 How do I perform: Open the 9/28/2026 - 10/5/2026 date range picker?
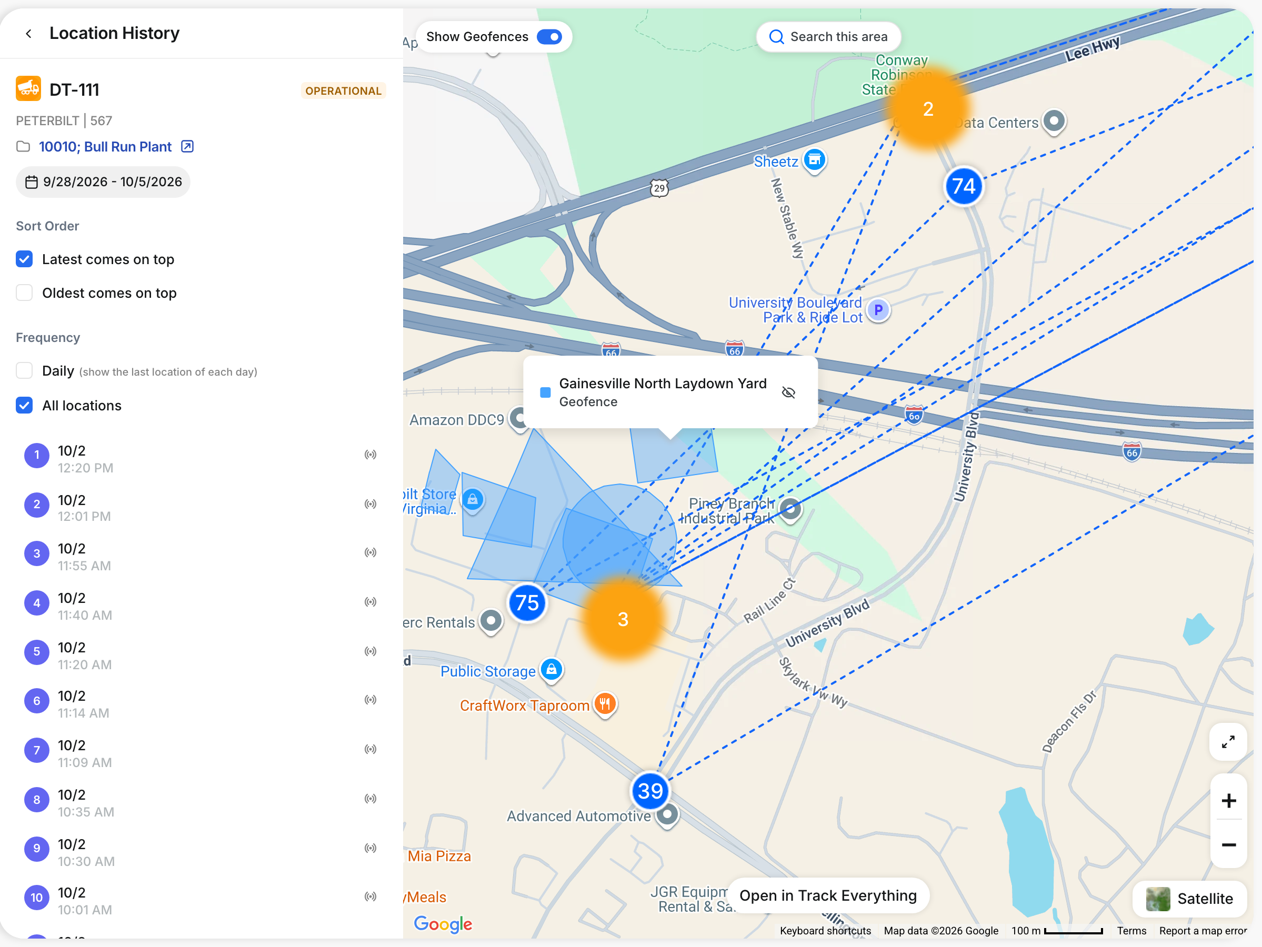(x=103, y=182)
